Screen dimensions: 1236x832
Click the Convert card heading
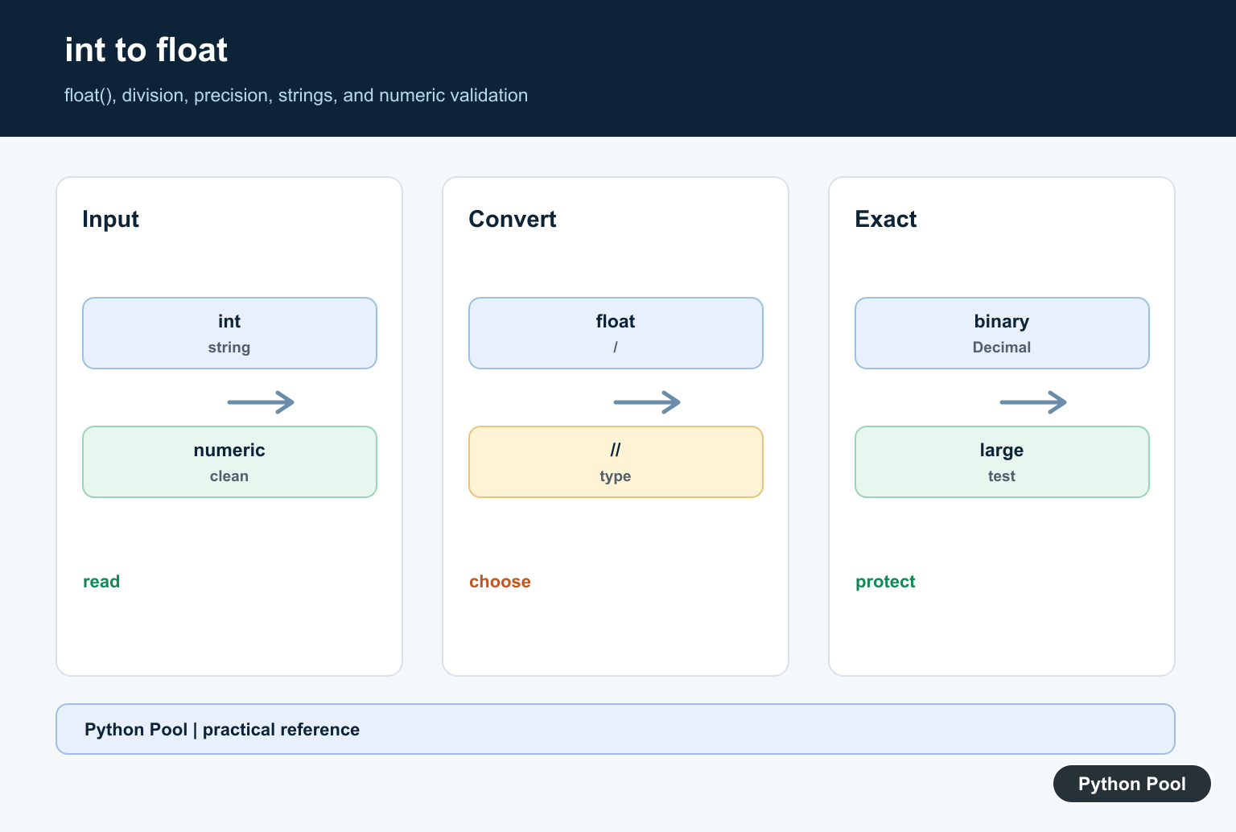click(x=513, y=219)
